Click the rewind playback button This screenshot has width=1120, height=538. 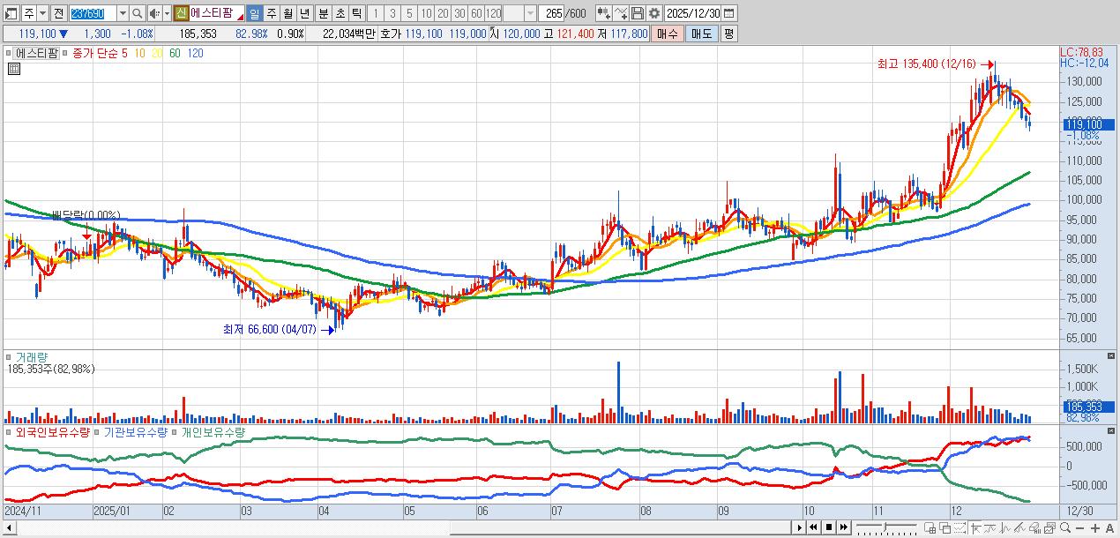pos(814,527)
